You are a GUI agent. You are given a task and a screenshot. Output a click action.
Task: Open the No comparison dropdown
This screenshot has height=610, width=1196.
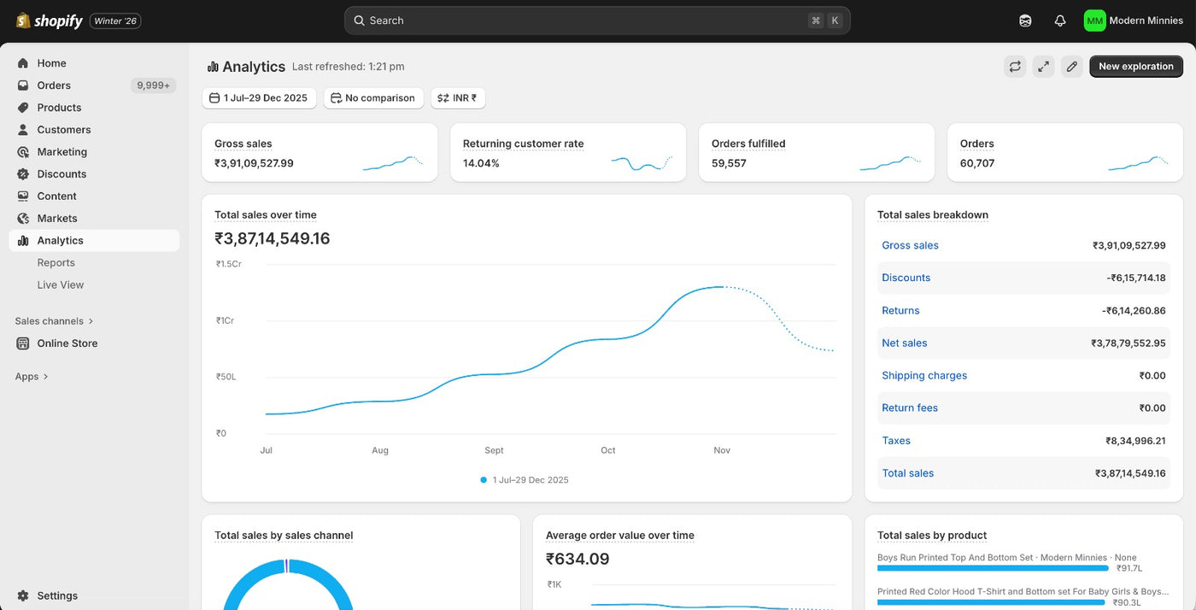[x=373, y=98]
